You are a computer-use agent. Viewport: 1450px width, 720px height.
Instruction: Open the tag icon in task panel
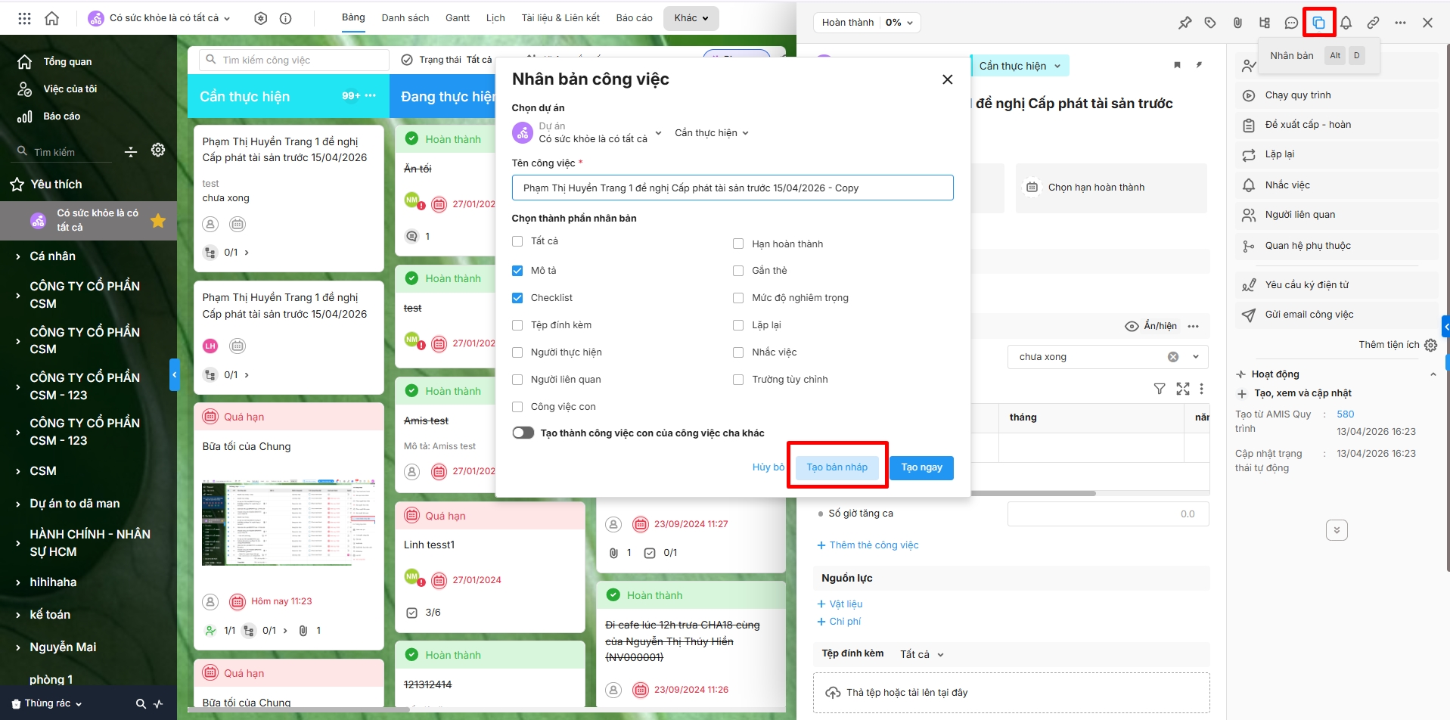(x=1210, y=23)
